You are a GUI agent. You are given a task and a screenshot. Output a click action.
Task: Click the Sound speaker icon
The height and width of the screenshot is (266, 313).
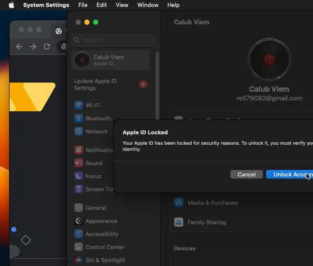[79, 163]
